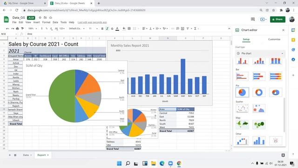The image size is (298, 168).
Task: Click the formula bar showing Area
Action: pos(127,34)
